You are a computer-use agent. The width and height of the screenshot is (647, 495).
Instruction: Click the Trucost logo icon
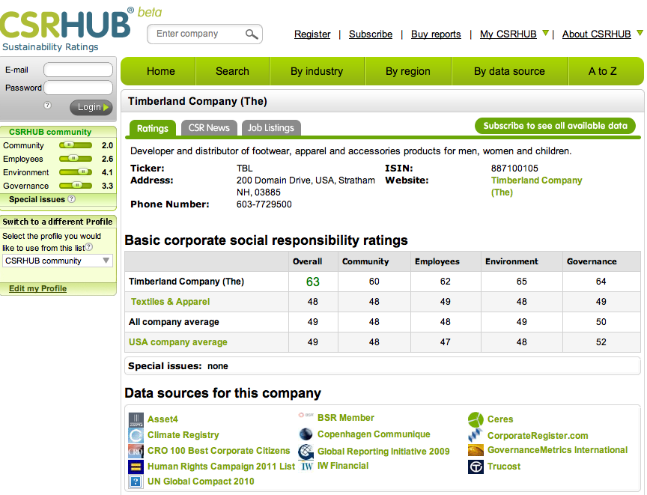tap(476, 467)
